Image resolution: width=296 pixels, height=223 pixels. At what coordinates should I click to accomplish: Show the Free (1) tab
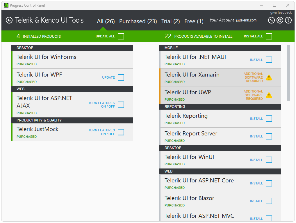point(194,21)
